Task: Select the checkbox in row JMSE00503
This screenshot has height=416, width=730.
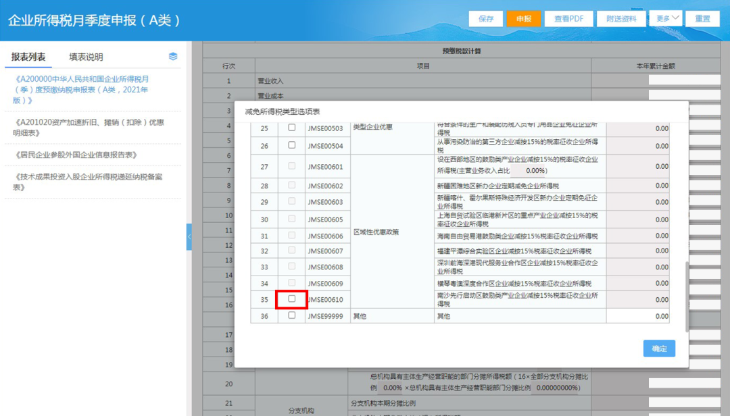Action: tap(291, 128)
